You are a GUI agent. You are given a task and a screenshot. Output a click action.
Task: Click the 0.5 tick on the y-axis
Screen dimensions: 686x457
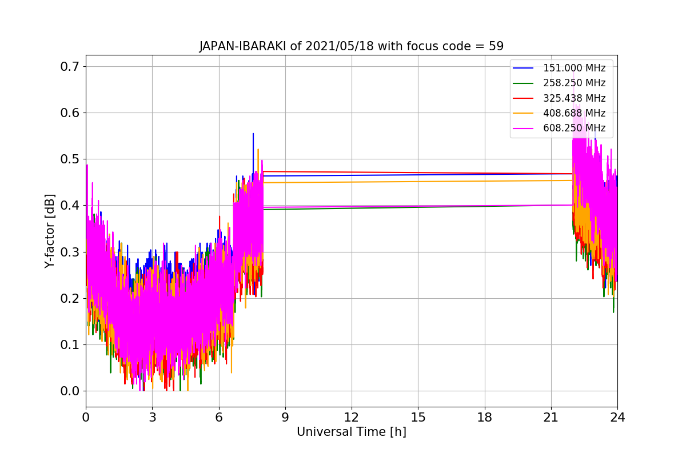coord(70,159)
